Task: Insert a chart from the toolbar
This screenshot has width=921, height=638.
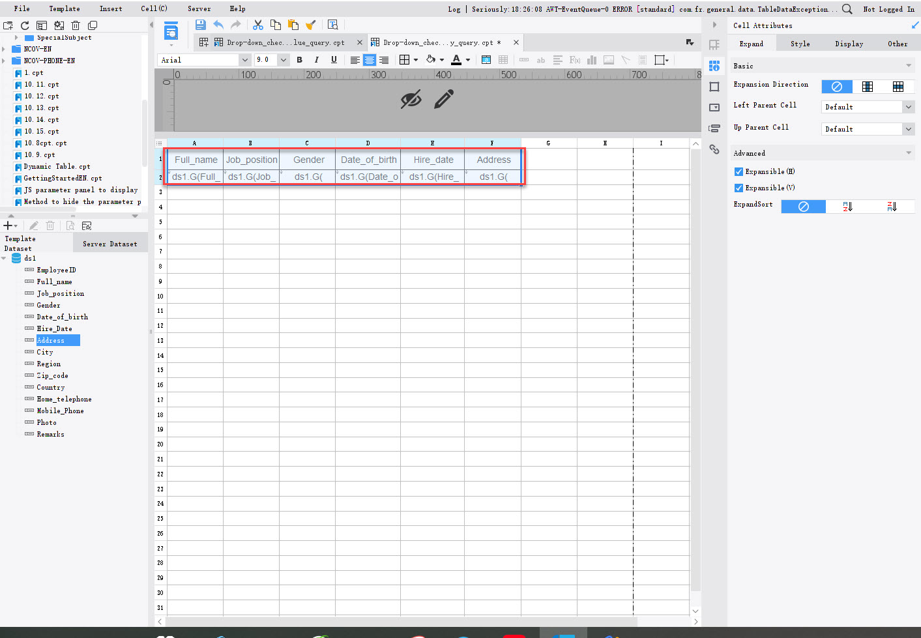Action: click(x=591, y=60)
